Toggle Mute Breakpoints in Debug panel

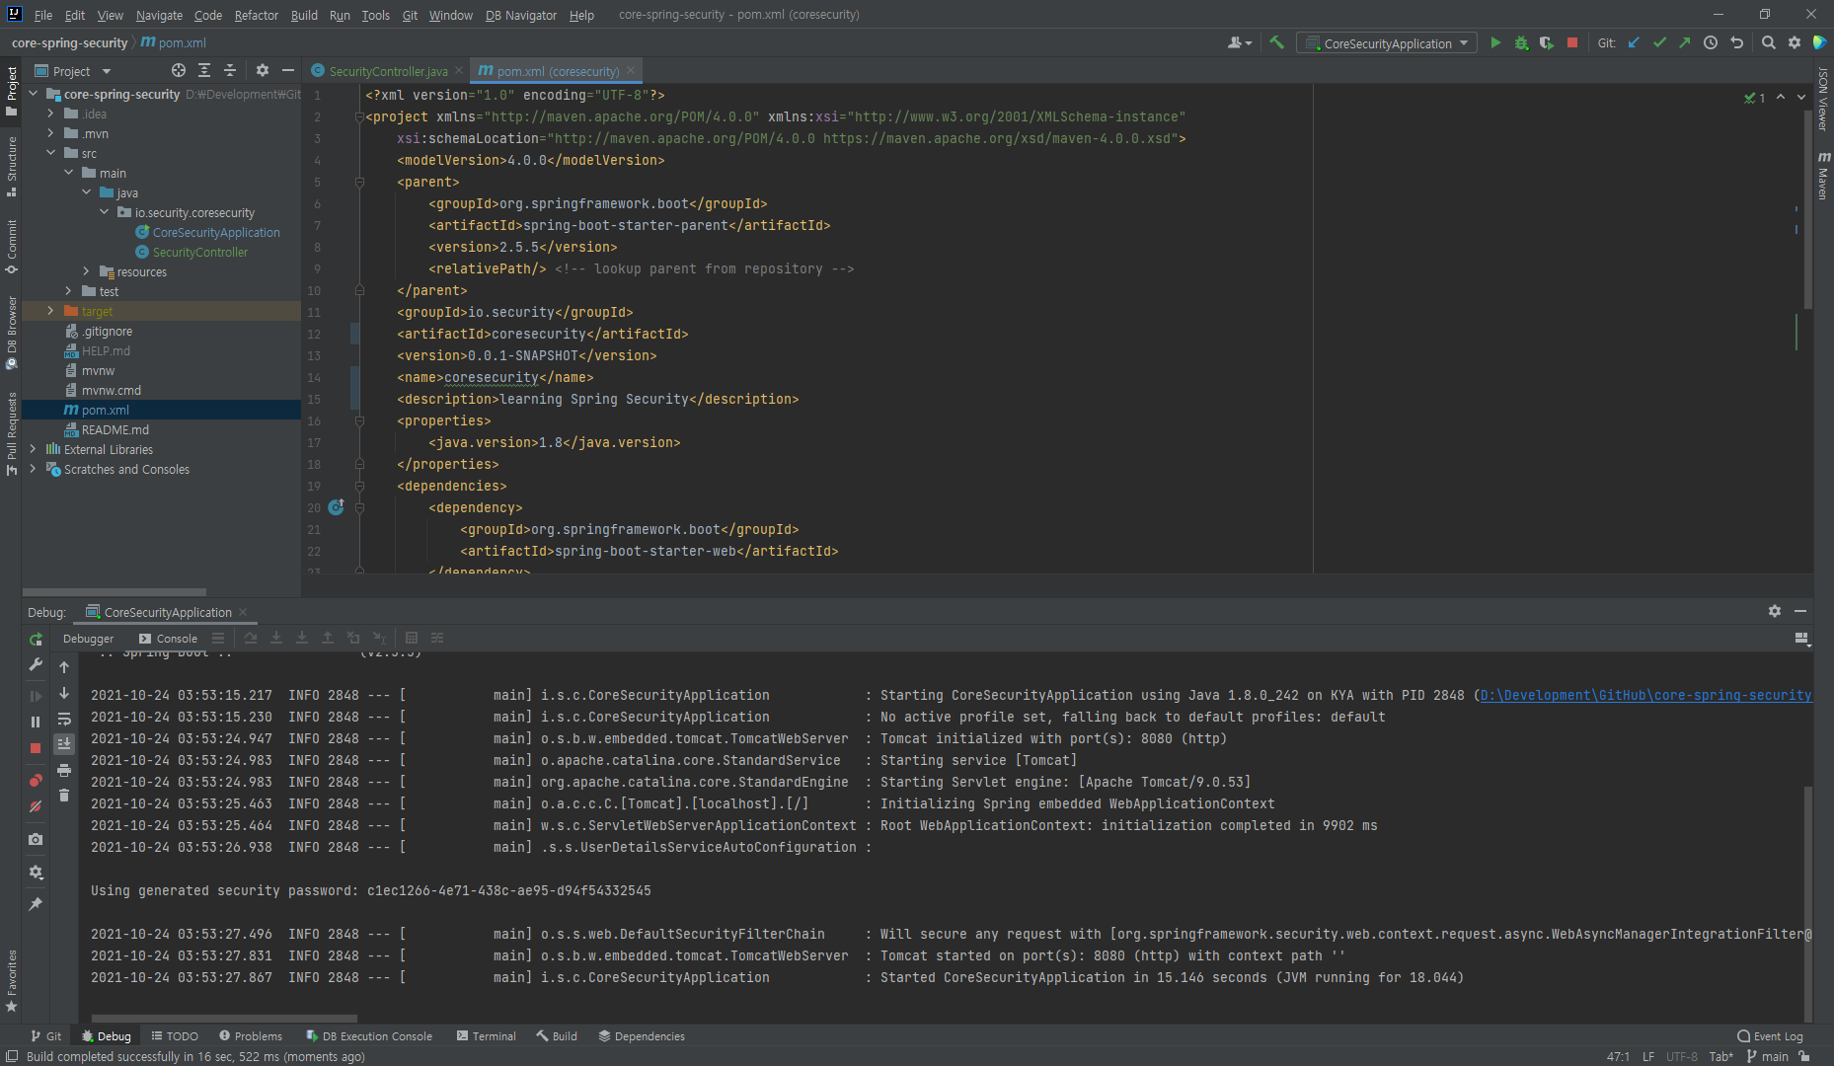click(36, 806)
